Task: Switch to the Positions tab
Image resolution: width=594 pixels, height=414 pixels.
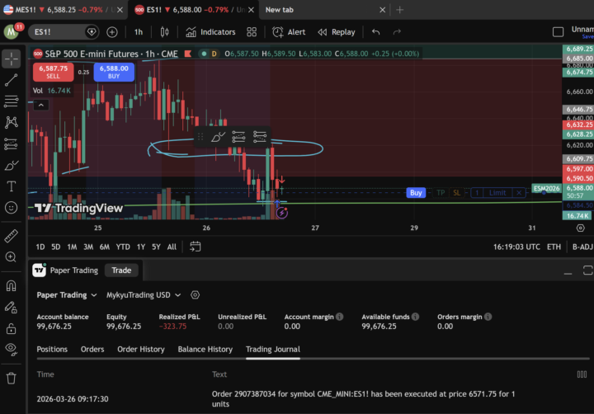Action: 52,349
